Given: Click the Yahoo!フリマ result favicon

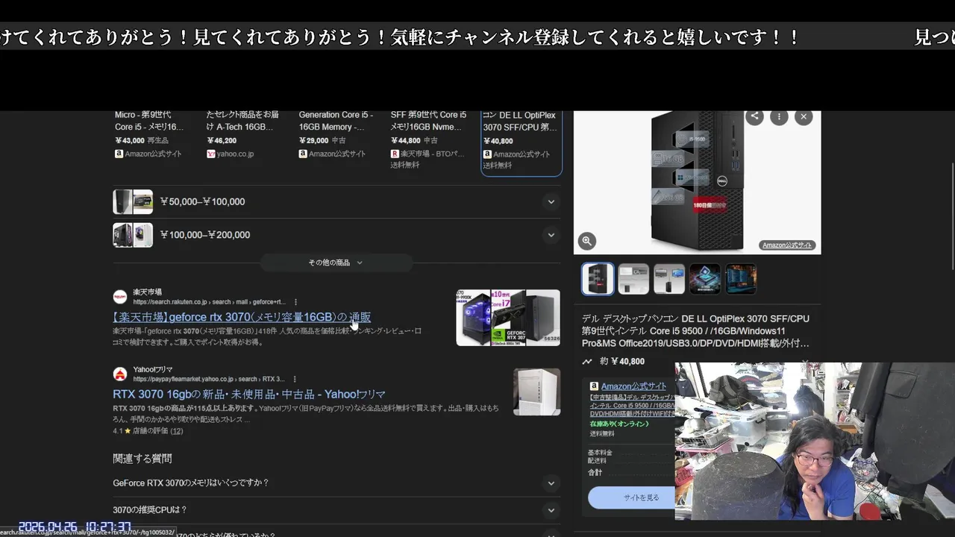Looking at the screenshot, I should [120, 374].
